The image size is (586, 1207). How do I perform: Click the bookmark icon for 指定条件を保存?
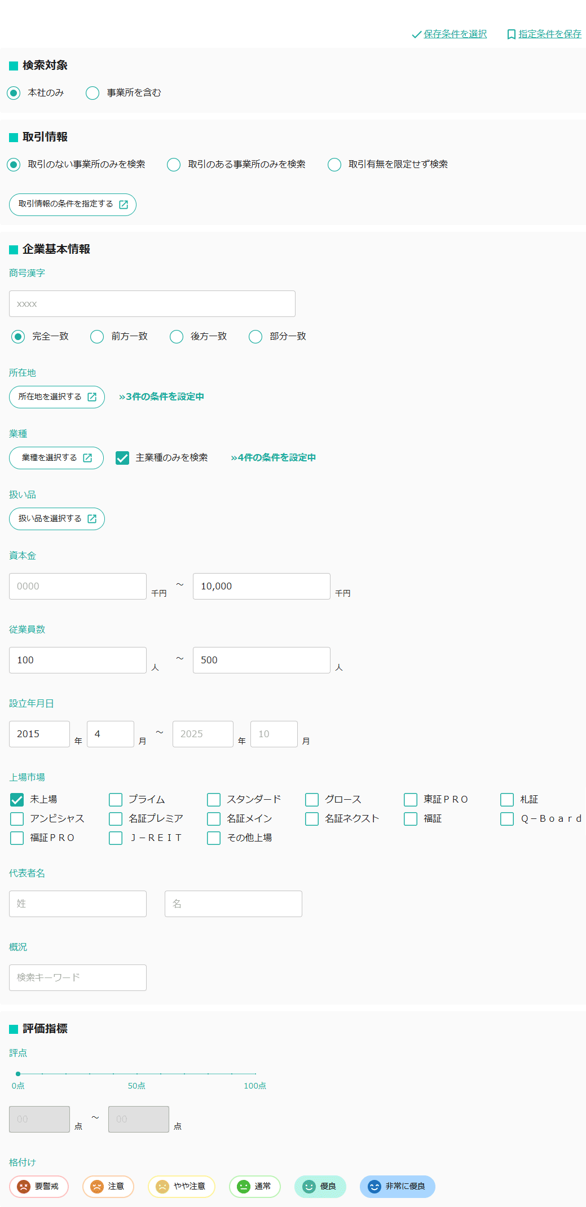click(x=511, y=34)
